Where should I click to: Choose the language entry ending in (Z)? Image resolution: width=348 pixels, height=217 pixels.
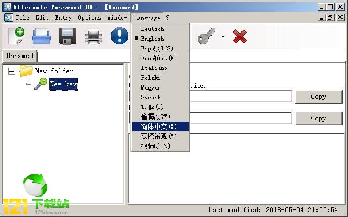pyautogui.click(x=160, y=146)
